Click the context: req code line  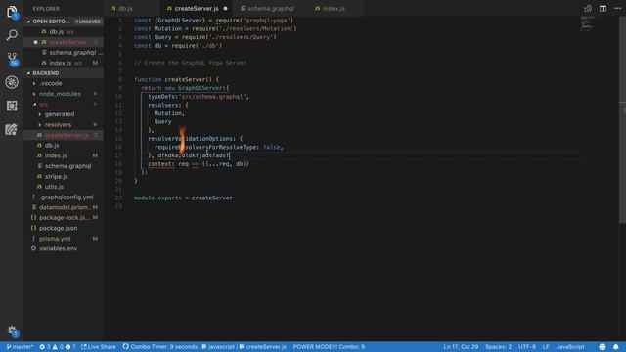(199, 164)
